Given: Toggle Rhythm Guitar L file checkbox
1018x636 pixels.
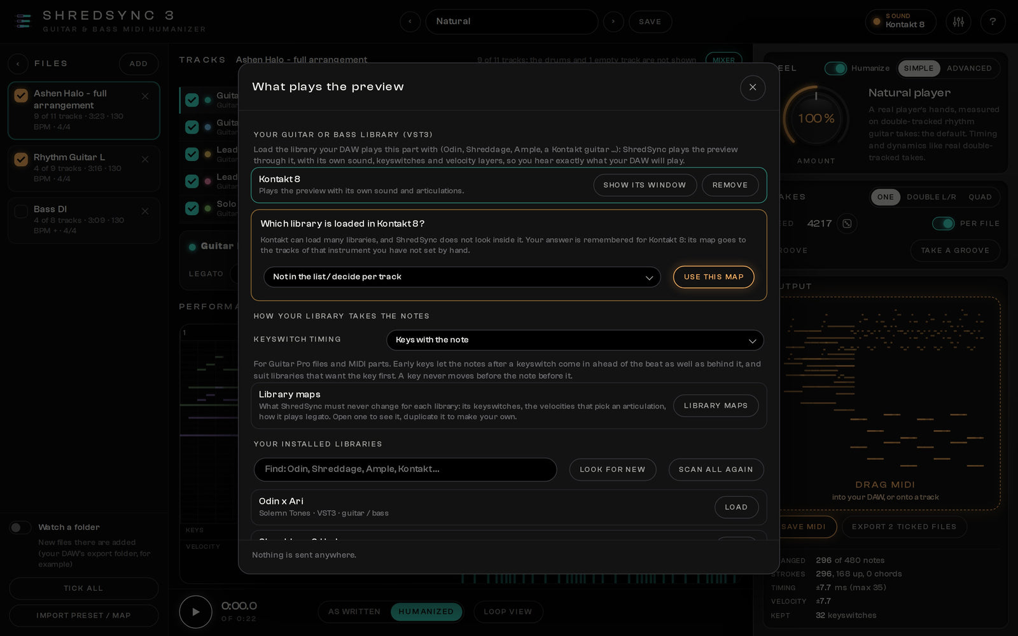Looking at the screenshot, I should tap(21, 159).
